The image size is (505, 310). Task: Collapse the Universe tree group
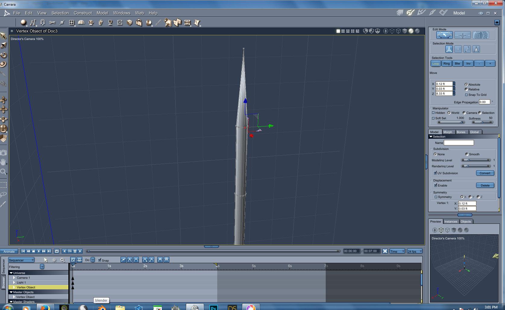[11, 273]
